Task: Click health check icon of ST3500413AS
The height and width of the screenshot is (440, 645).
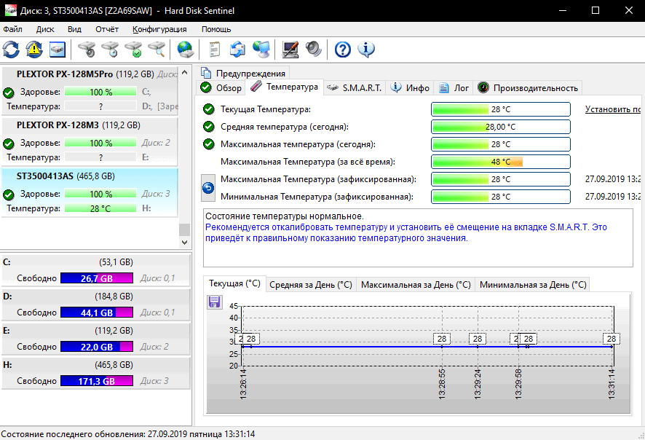Action: click(9, 195)
